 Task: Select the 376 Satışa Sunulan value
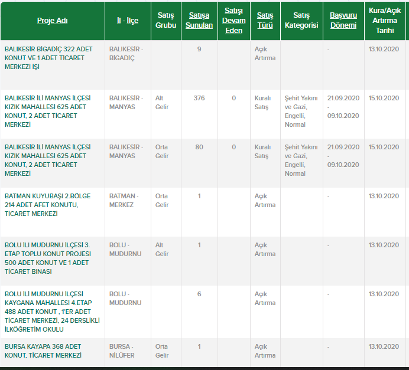click(199, 98)
